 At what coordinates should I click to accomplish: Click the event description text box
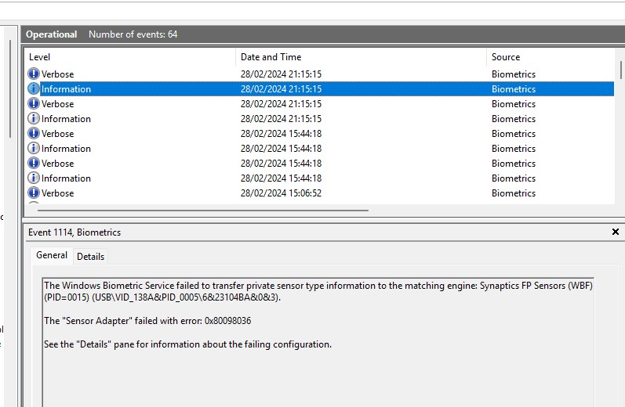click(x=318, y=342)
